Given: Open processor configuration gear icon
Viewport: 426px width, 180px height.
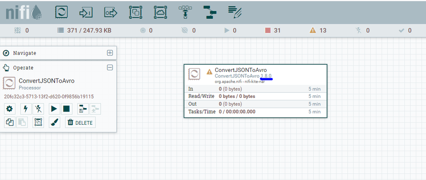Looking at the screenshot, I should (x=9, y=109).
